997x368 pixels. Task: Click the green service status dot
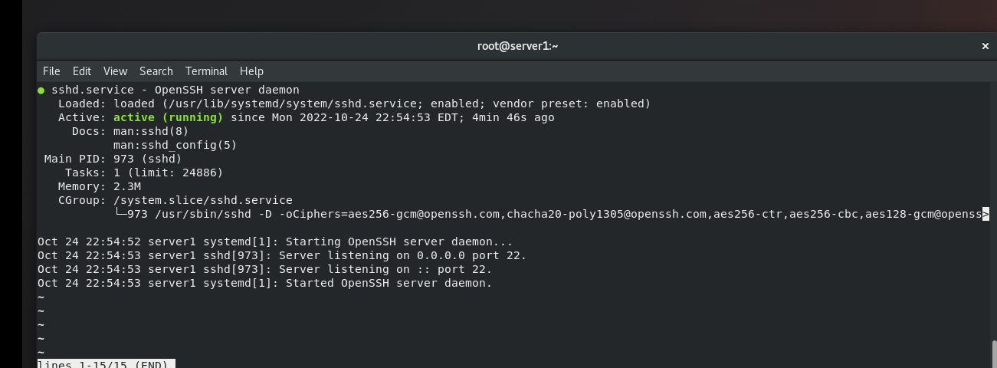click(x=41, y=90)
